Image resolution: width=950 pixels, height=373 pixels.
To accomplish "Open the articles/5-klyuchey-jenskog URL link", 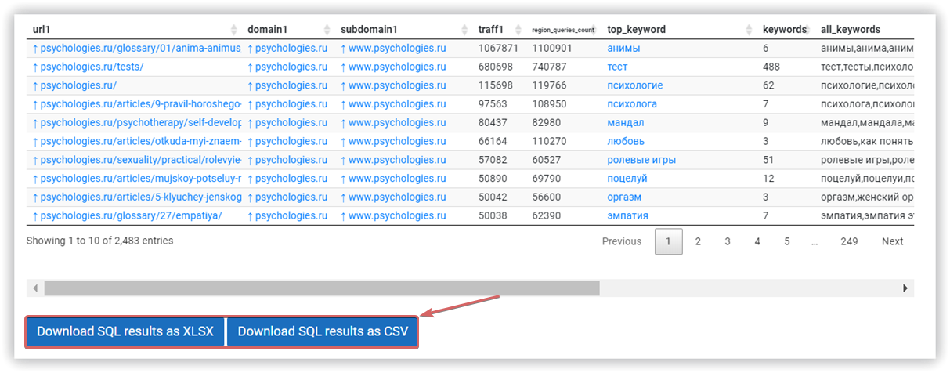I will [x=136, y=197].
